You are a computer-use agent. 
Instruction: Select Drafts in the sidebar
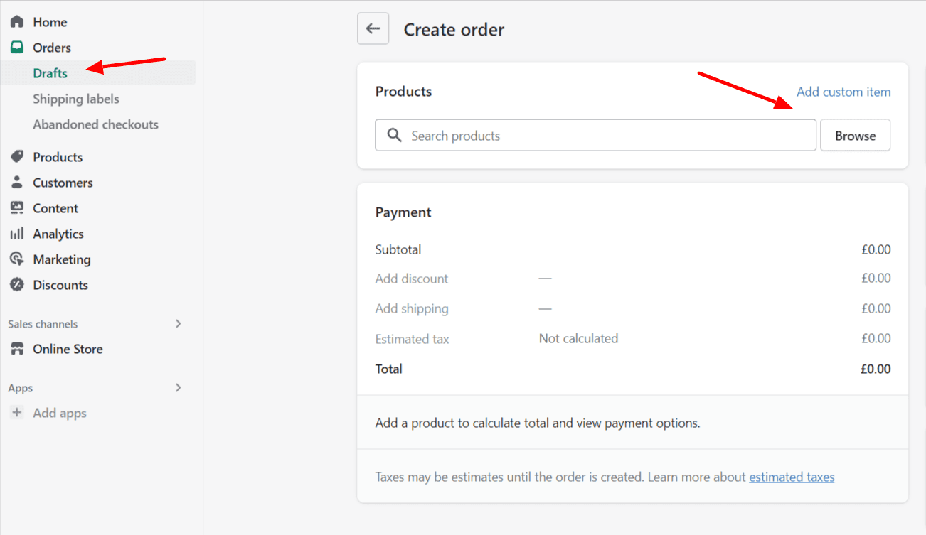(50, 72)
